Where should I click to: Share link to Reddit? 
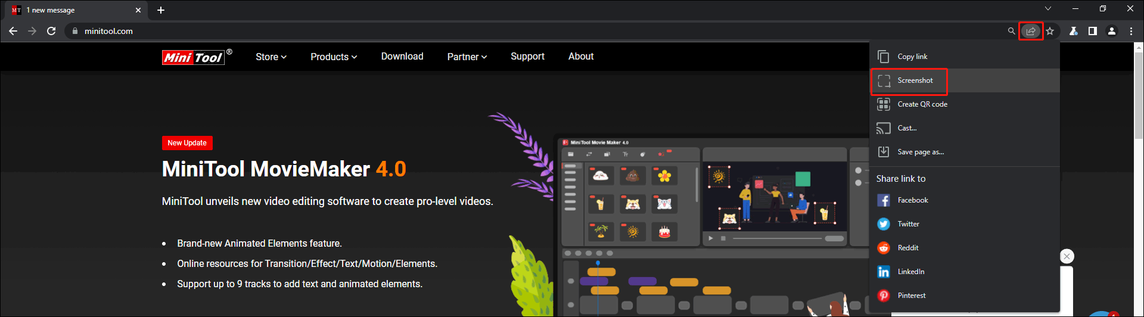[965, 248]
